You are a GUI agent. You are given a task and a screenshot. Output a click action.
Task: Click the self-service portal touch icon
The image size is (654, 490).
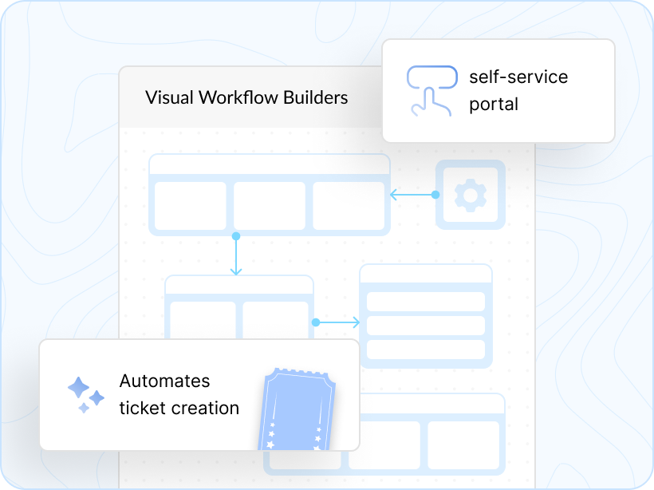click(x=431, y=90)
